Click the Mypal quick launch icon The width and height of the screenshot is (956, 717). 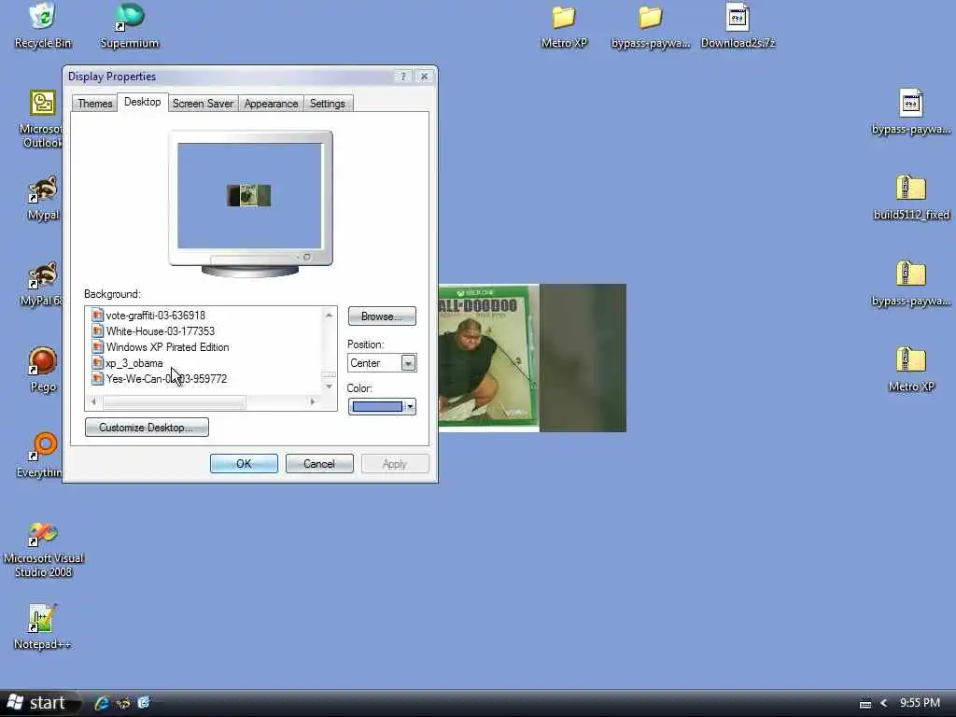(123, 703)
